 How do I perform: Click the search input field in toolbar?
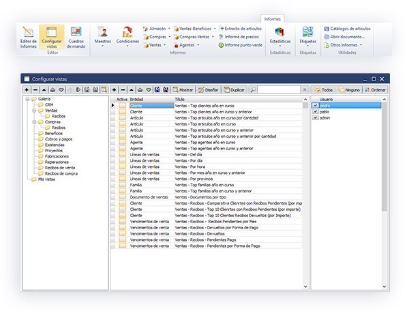click(279, 89)
